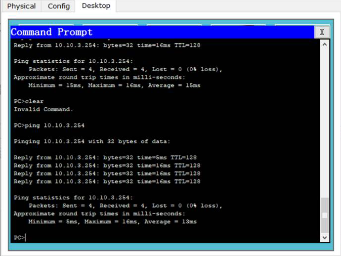The height and width of the screenshot is (256, 341).
Task: Click the empty PC> prompt input line
Action: pyautogui.click(x=20, y=238)
